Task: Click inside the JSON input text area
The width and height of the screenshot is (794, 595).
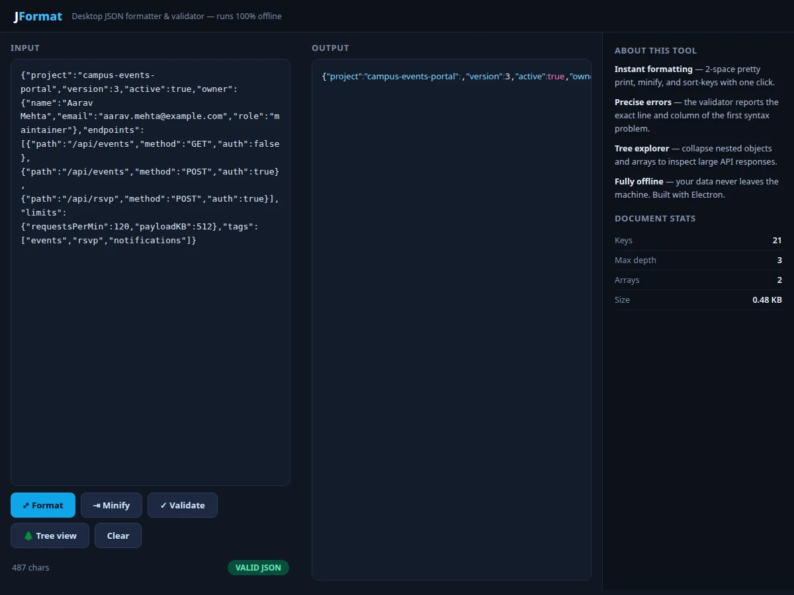Action: coord(150,272)
